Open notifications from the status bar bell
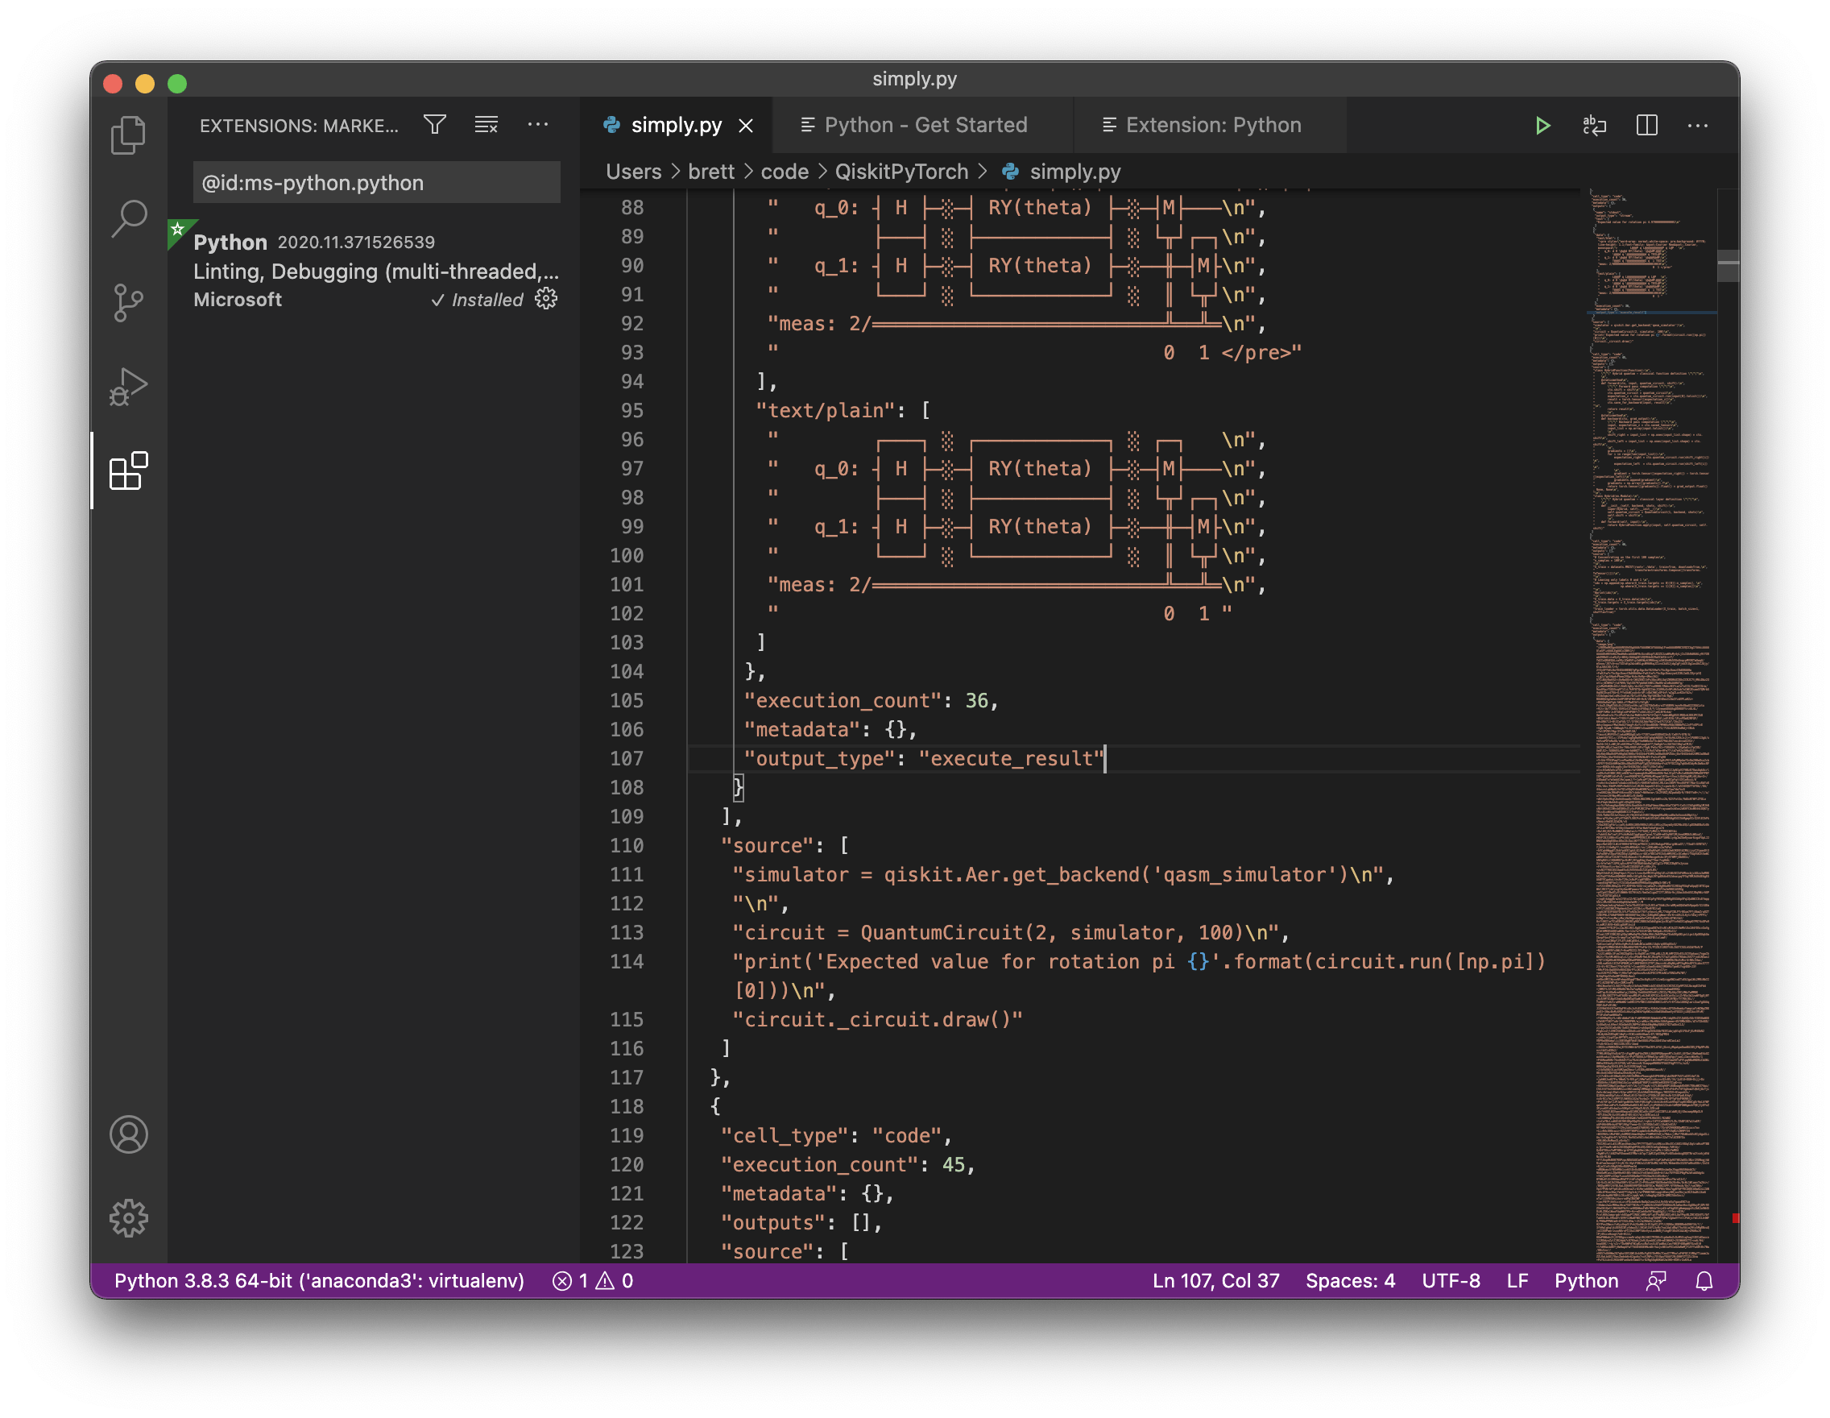This screenshot has height=1418, width=1830. [1705, 1280]
